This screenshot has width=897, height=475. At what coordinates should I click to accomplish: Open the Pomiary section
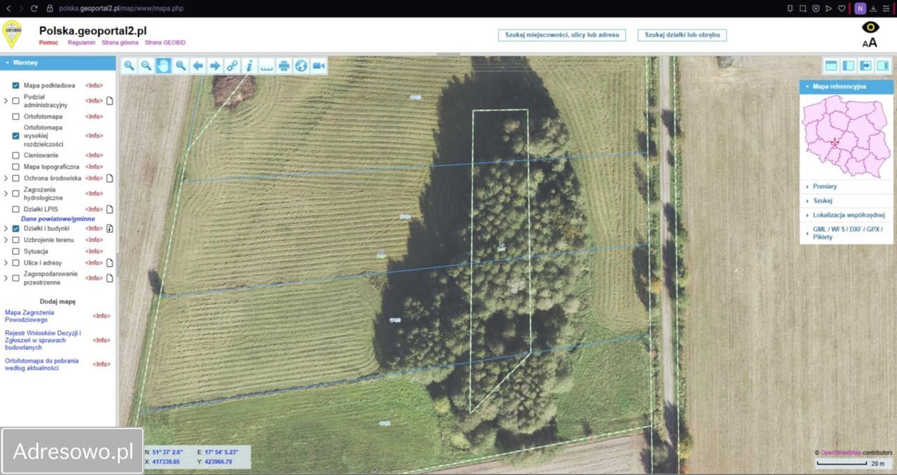(846, 186)
